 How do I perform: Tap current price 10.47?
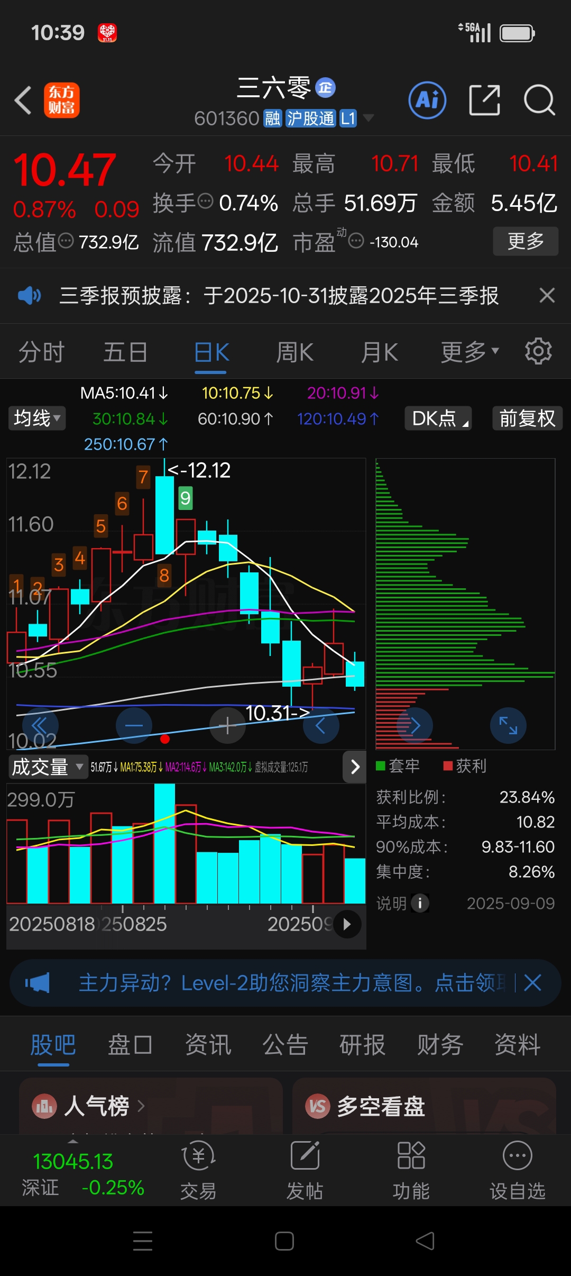pos(65,170)
